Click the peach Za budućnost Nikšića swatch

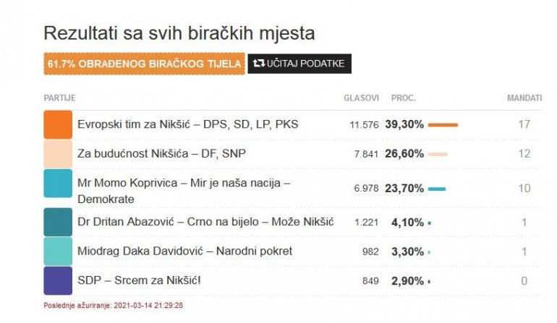tap(58, 153)
